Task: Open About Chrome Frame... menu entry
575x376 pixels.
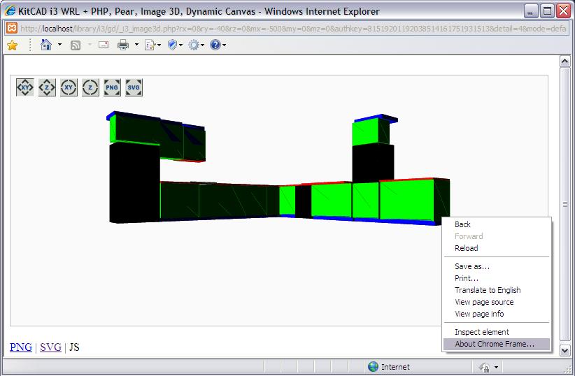Action: 497,344
